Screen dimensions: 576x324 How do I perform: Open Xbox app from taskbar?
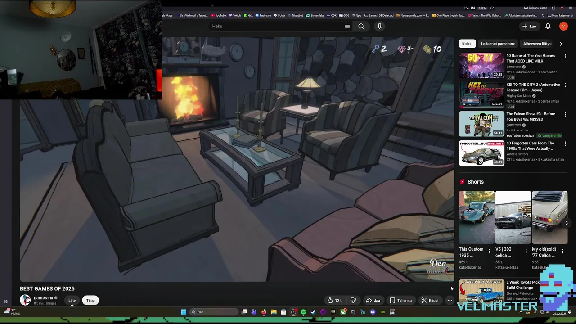pyautogui.click(x=343, y=312)
